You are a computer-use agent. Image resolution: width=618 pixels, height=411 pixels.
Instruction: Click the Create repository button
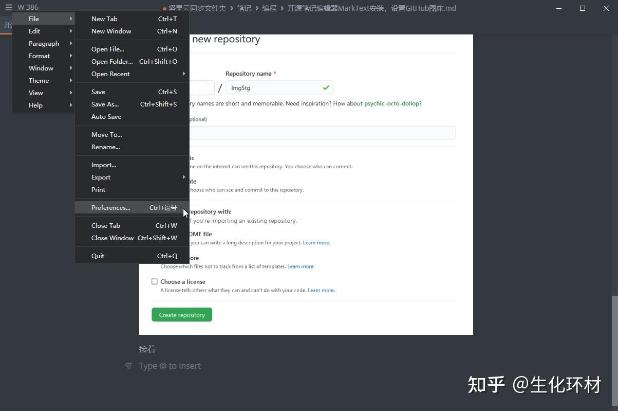click(182, 314)
